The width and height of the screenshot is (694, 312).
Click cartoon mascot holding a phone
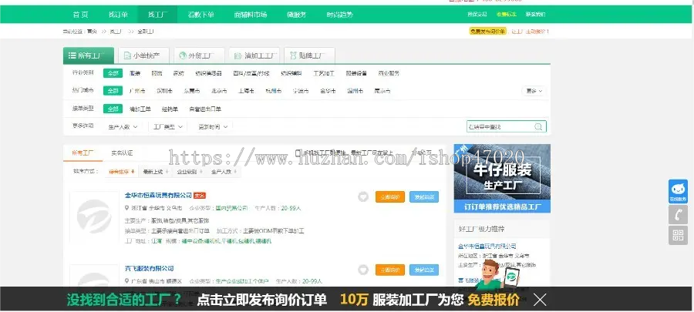(x=497, y=275)
